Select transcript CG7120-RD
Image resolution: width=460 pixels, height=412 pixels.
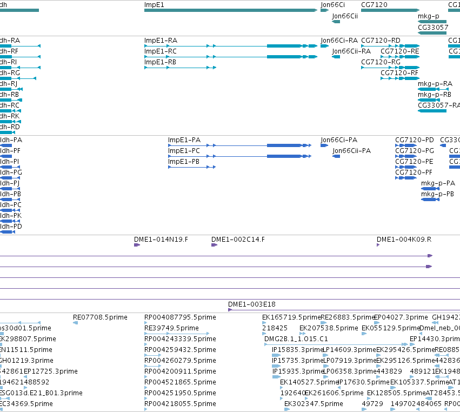pos(381,40)
